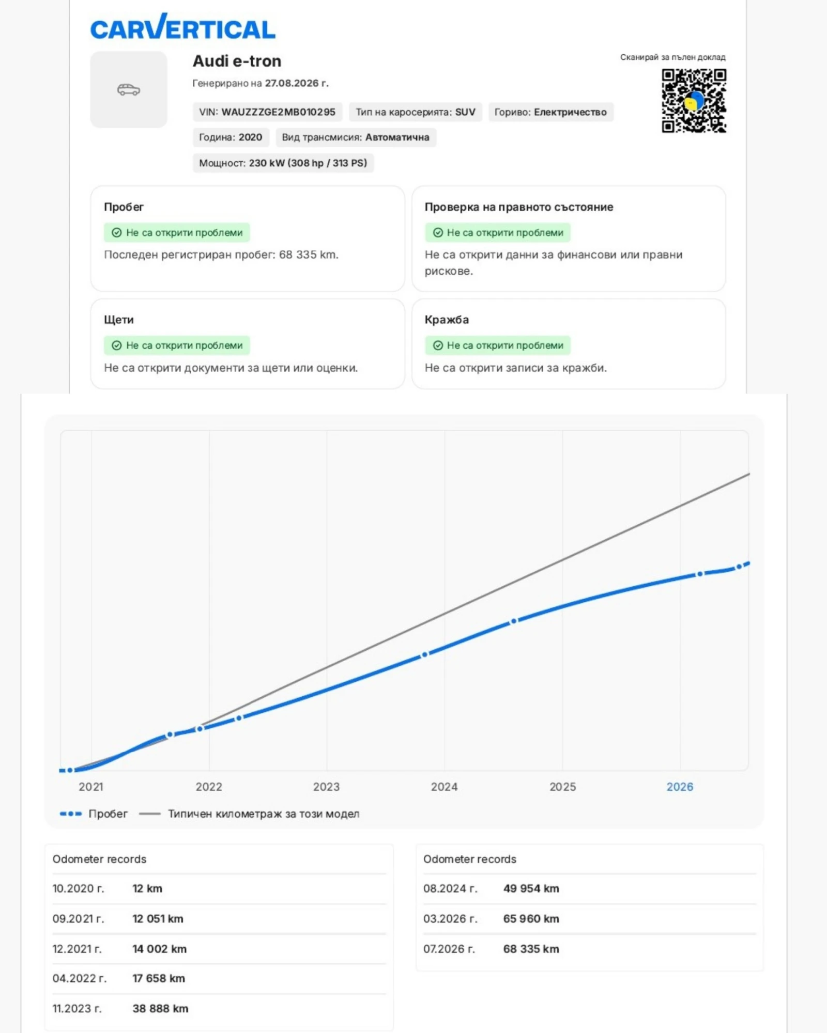Screen dimensions: 827x1033
Task: Click the green check icon under Щети
Action: coord(117,346)
